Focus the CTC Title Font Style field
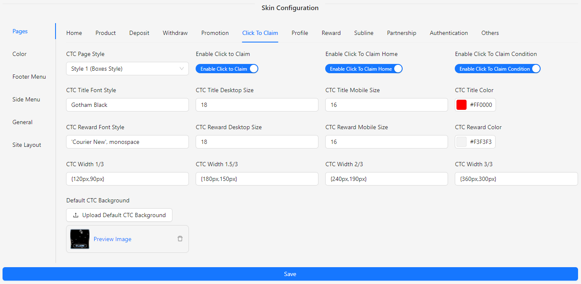581x284 pixels. coord(127,105)
